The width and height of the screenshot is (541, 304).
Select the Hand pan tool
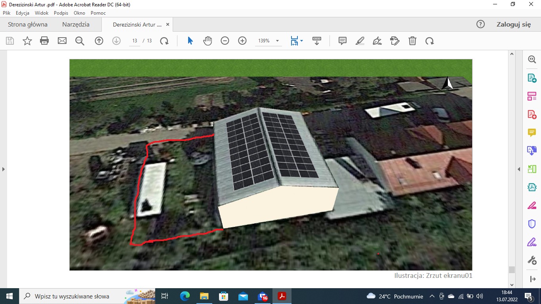pos(208,41)
